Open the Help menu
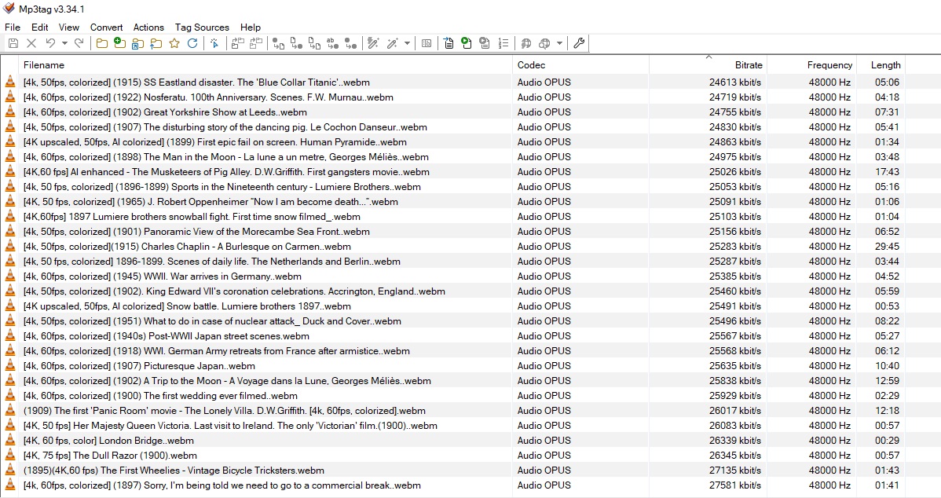Image resolution: width=941 pixels, height=498 pixels. (x=251, y=27)
